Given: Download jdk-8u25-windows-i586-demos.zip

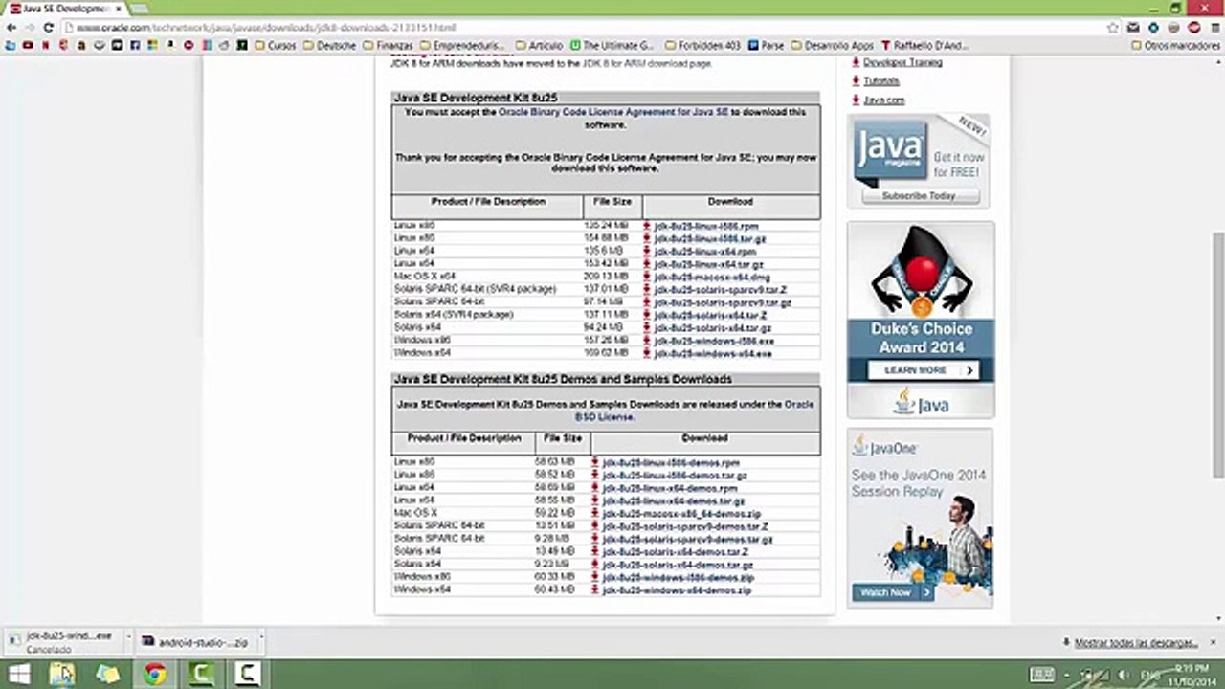Looking at the screenshot, I should [x=679, y=578].
